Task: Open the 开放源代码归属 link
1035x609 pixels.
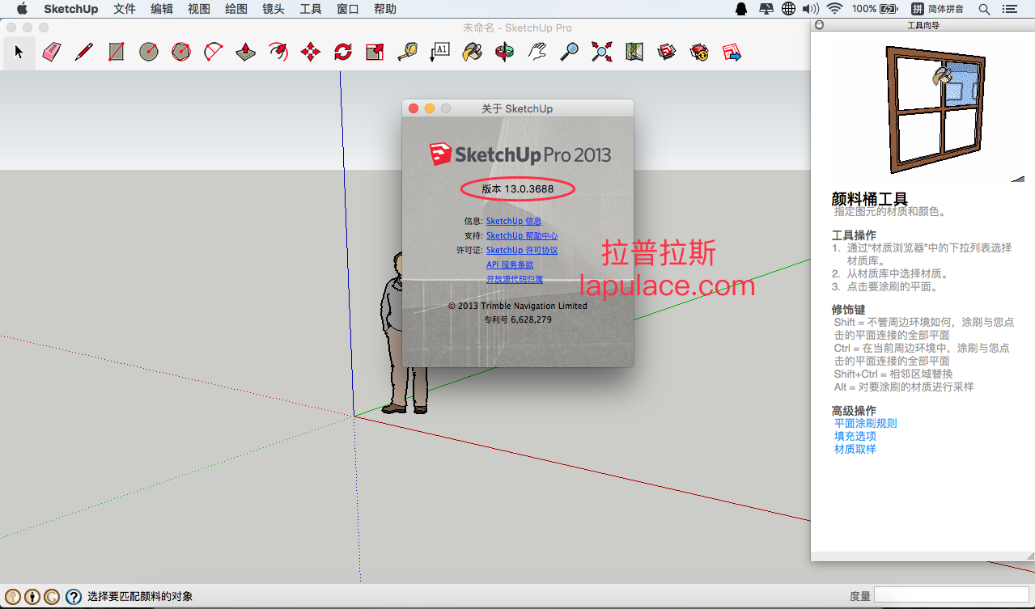Action: point(515,279)
